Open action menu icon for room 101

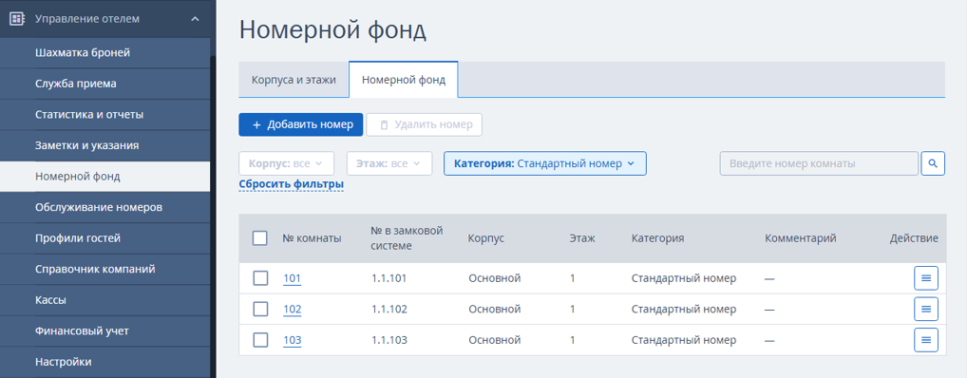(926, 278)
